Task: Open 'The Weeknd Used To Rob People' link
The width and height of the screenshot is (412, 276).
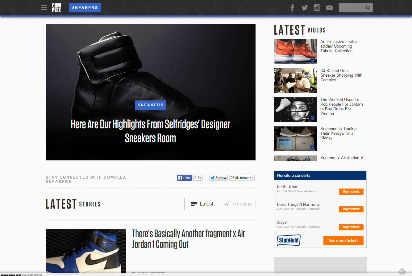Action: pos(342,107)
